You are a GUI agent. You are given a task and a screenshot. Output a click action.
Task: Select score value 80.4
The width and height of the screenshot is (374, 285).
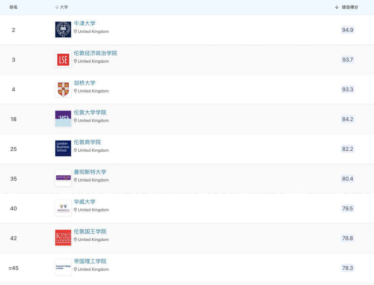click(x=348, y=179)
